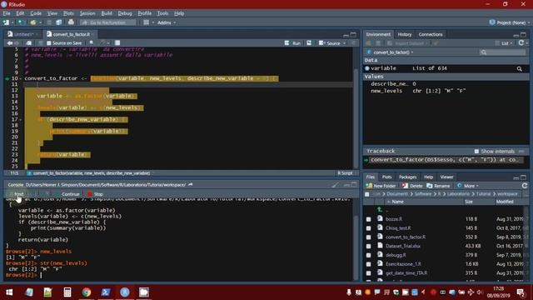Source the active script
This screenshot has width=533, height=300.
click(330, 43)
